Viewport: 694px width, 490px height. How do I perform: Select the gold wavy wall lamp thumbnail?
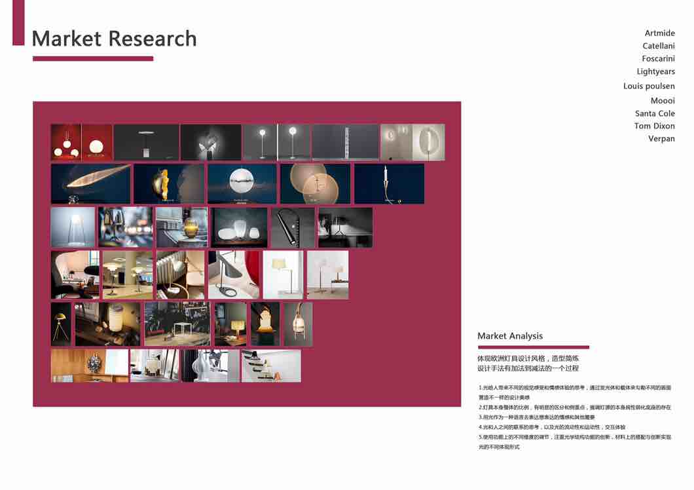pos(169,184)
